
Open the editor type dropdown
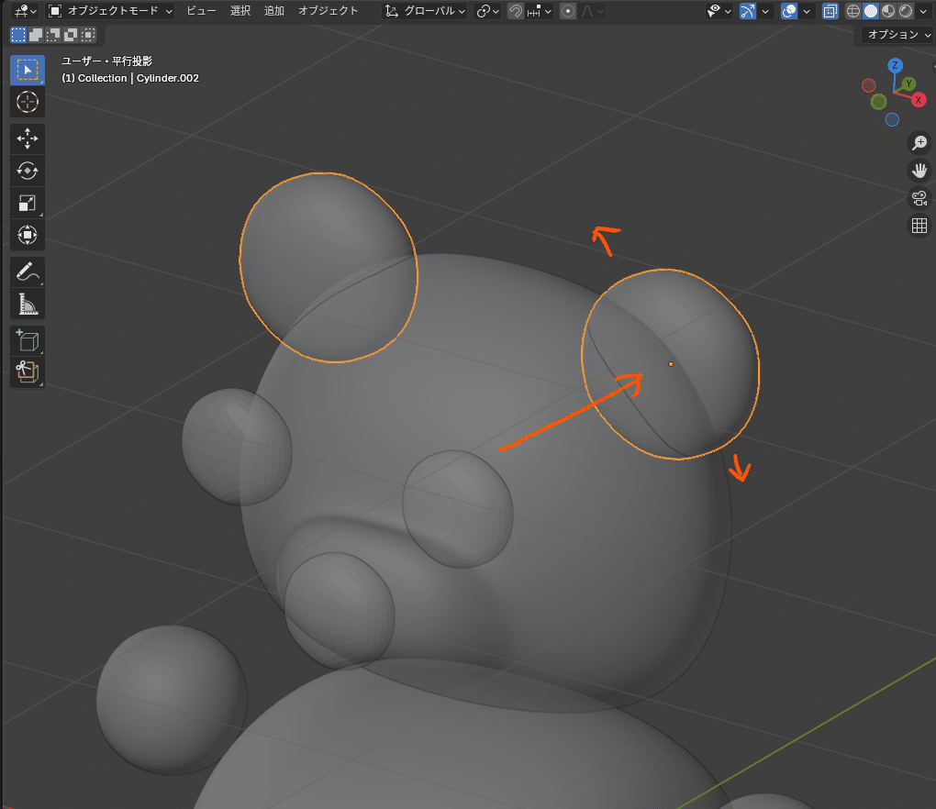click(x=25, y=11)
